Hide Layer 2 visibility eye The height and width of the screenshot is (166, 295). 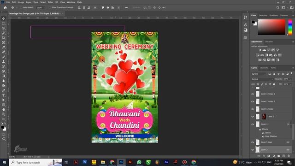[253, 150]
